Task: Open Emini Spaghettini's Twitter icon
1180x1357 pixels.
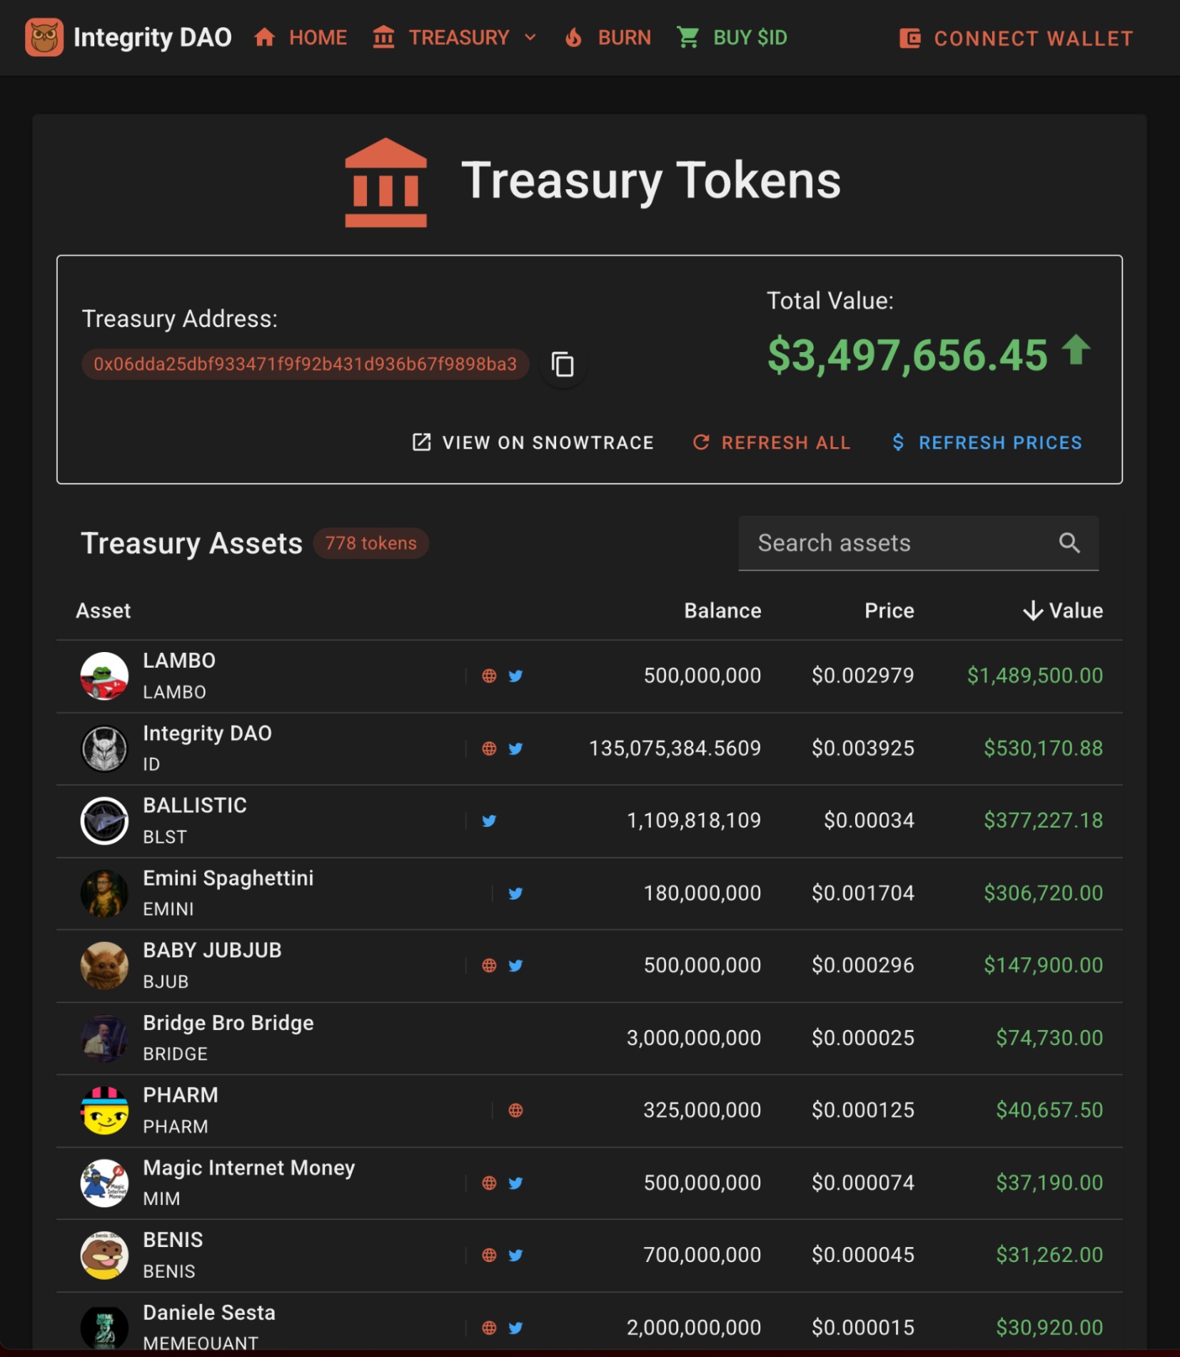Action: (x=515, y=893)
